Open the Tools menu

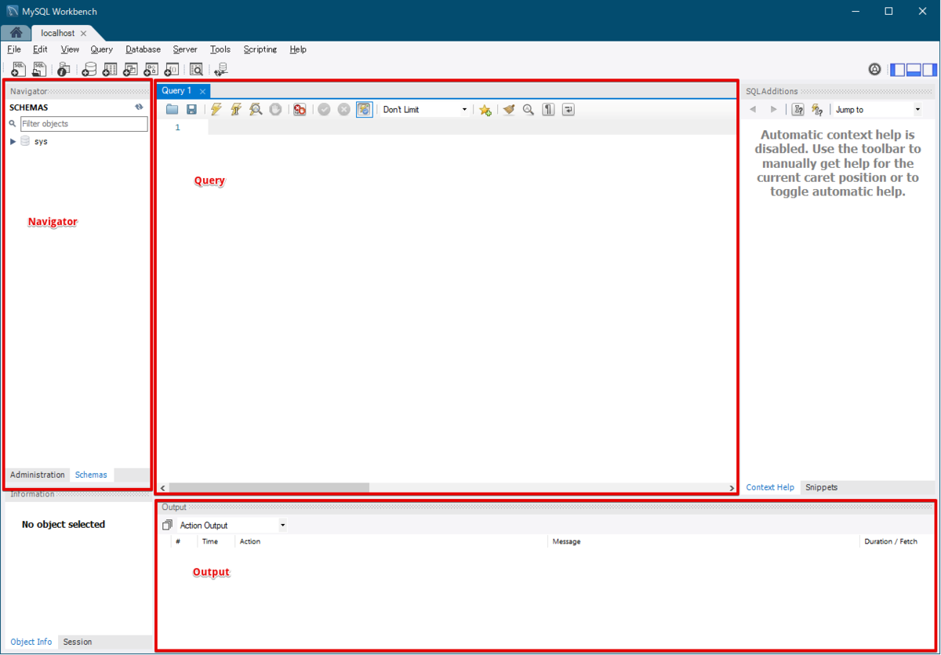(x=220, y=49)
